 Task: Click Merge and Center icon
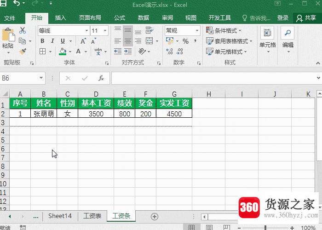pyautogui.click(x=149, y=41)
